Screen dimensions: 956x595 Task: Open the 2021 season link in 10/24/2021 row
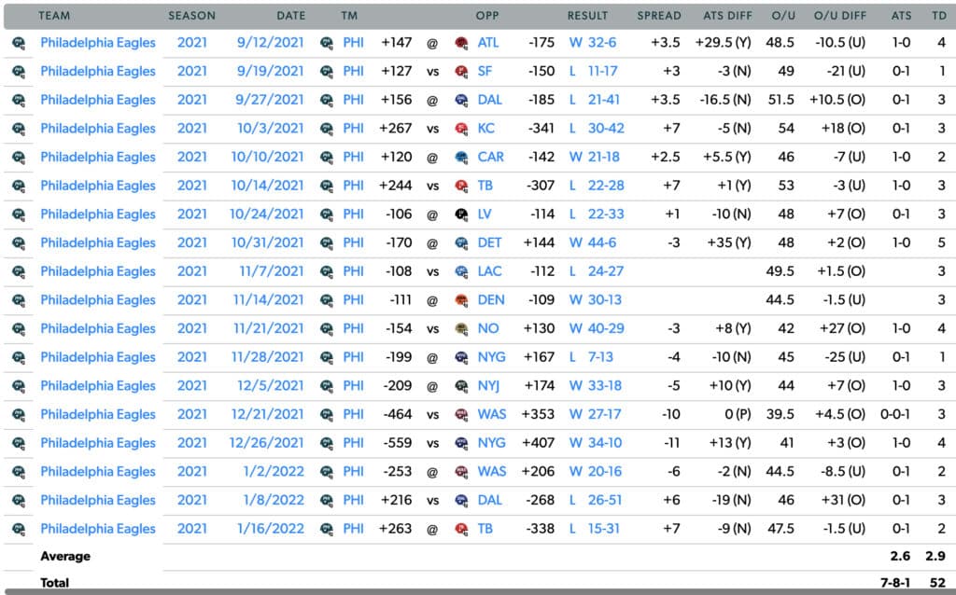pos(192,214)
